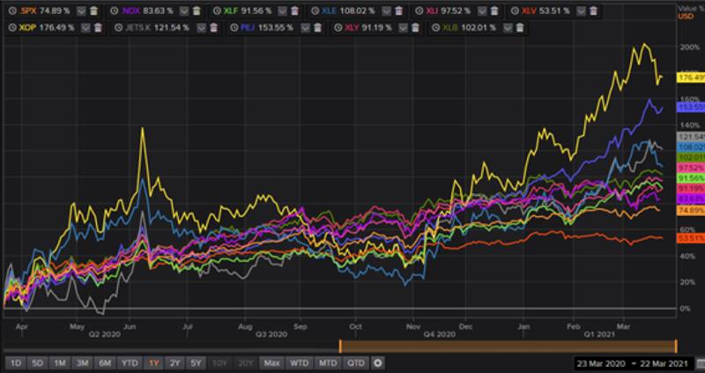This screenshot has height=373, width=705.
Task: Click the trash icon next to XLB
Action: click(520, 28)
